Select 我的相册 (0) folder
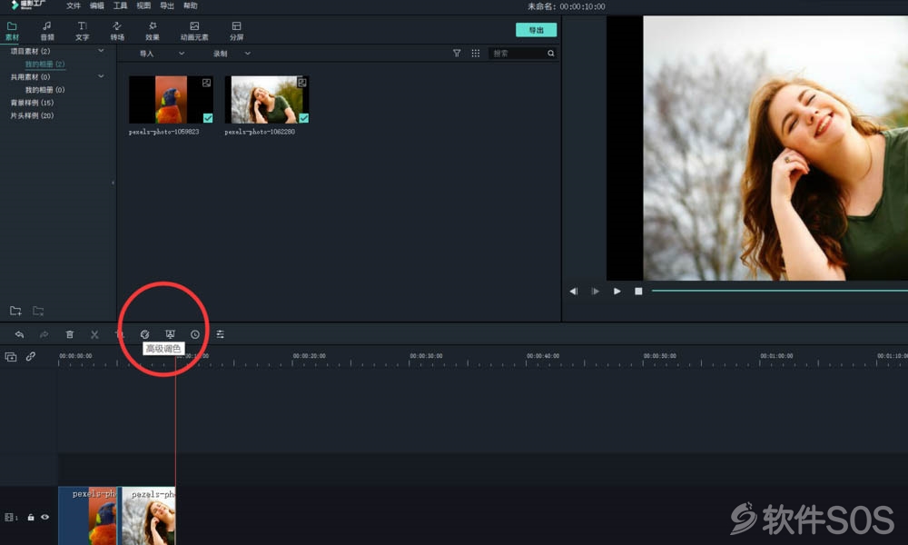 tap(44, 90)
